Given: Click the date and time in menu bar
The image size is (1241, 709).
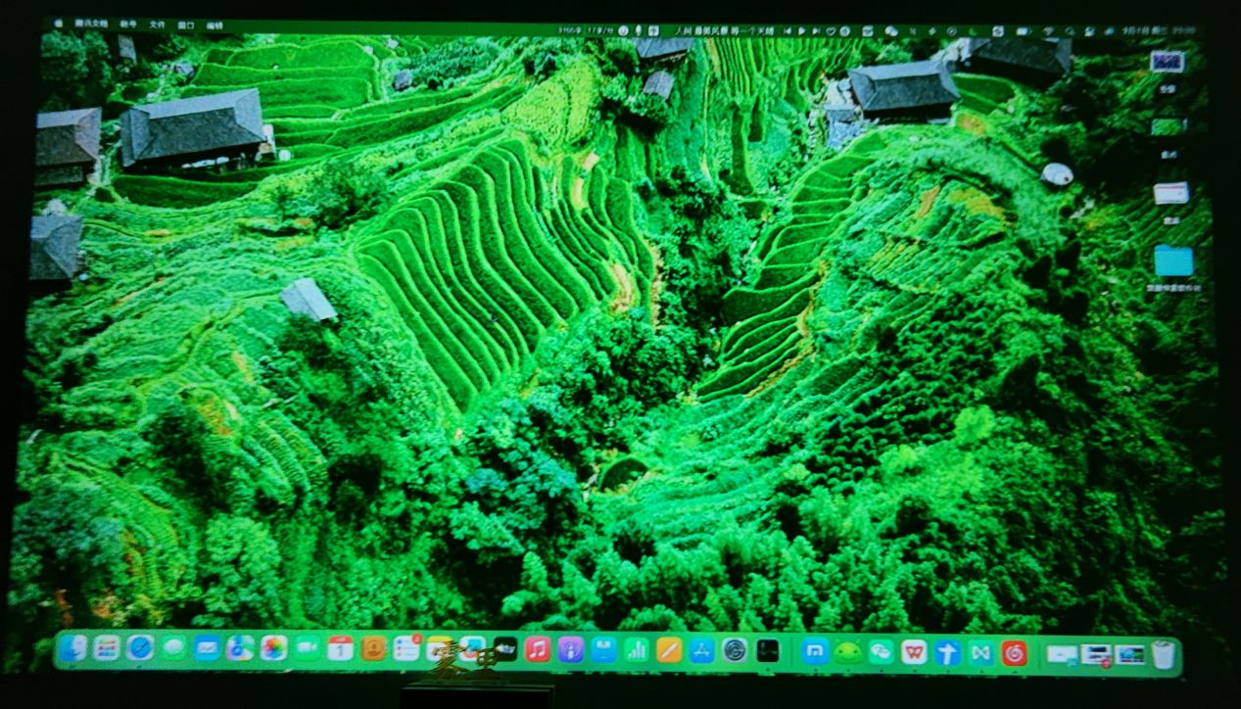Looking at the screenshot, I should [x=1161, y=31].
